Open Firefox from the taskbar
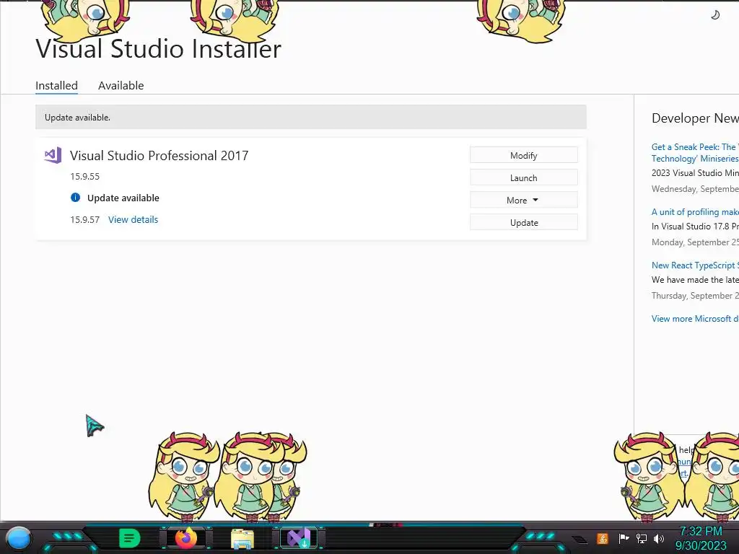The width and height of the screenshot is (739, 554). pyautogui.click(x=186, y=538)
